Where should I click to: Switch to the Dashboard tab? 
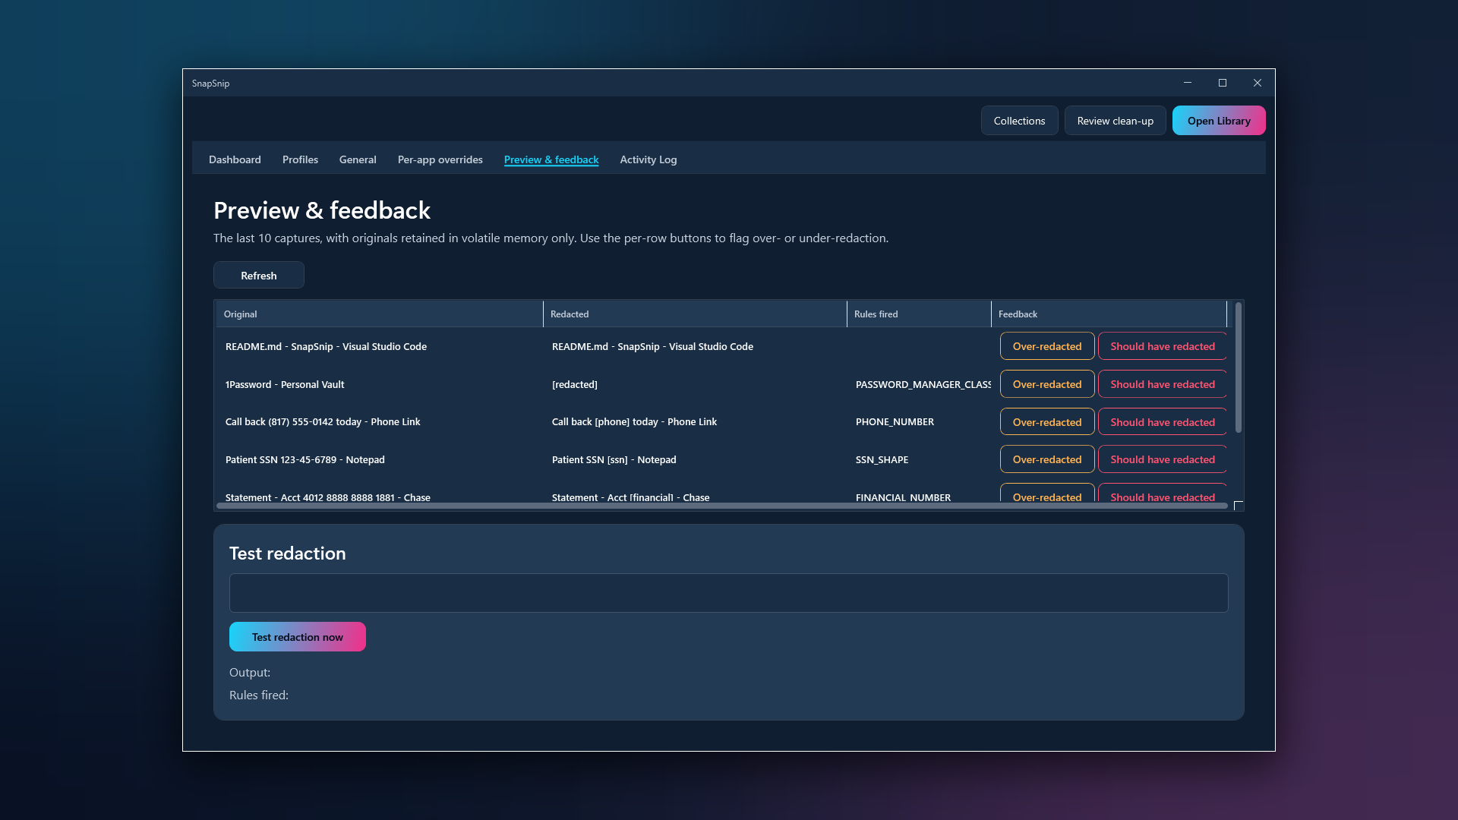[235, 159]
